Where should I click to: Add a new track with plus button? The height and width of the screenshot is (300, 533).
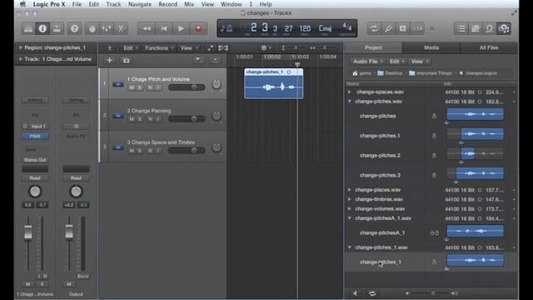coord(109,61)
